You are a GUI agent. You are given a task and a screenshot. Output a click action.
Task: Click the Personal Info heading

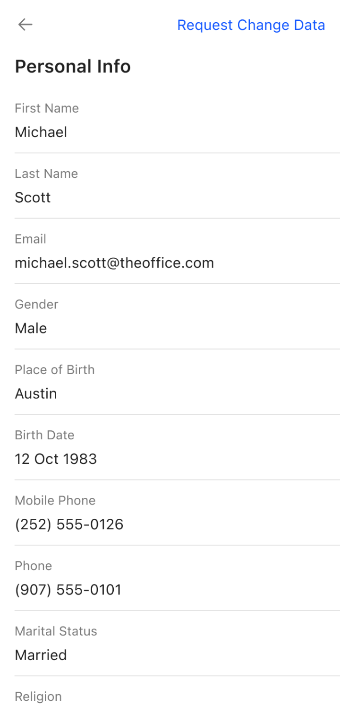(73, 67)
